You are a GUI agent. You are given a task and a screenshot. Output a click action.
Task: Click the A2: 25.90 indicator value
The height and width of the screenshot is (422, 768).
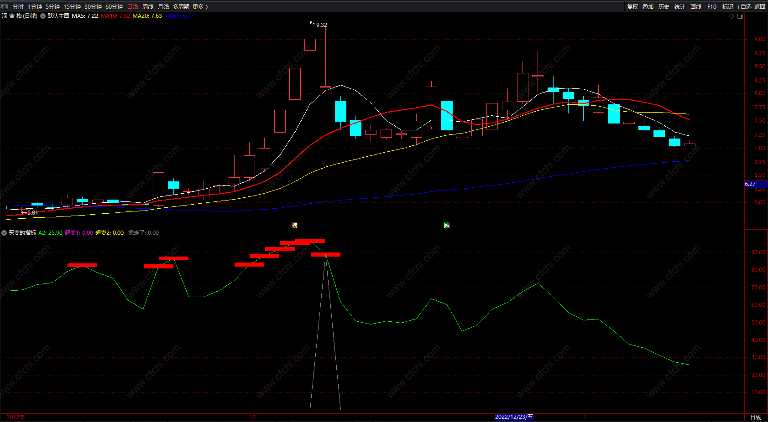click(x=51, y=233)
